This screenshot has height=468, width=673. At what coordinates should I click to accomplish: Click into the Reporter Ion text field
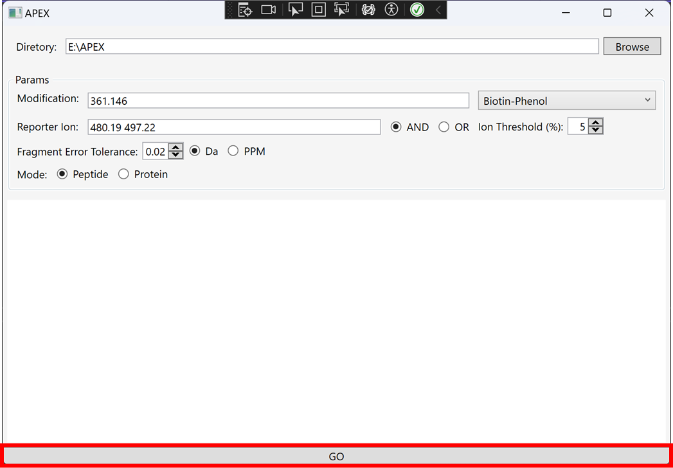coord(234,127)
